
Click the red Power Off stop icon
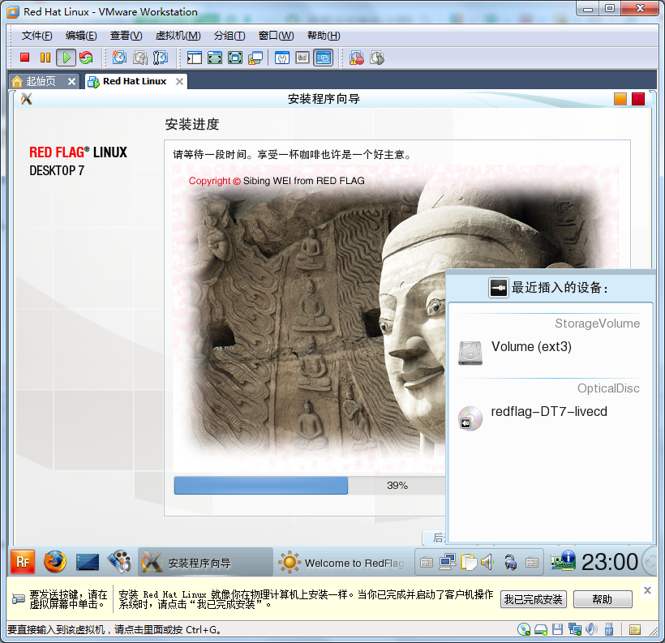click(24, 58)
